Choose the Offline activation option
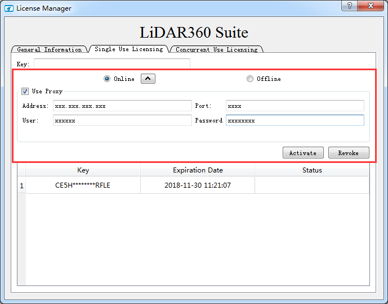 250,79
